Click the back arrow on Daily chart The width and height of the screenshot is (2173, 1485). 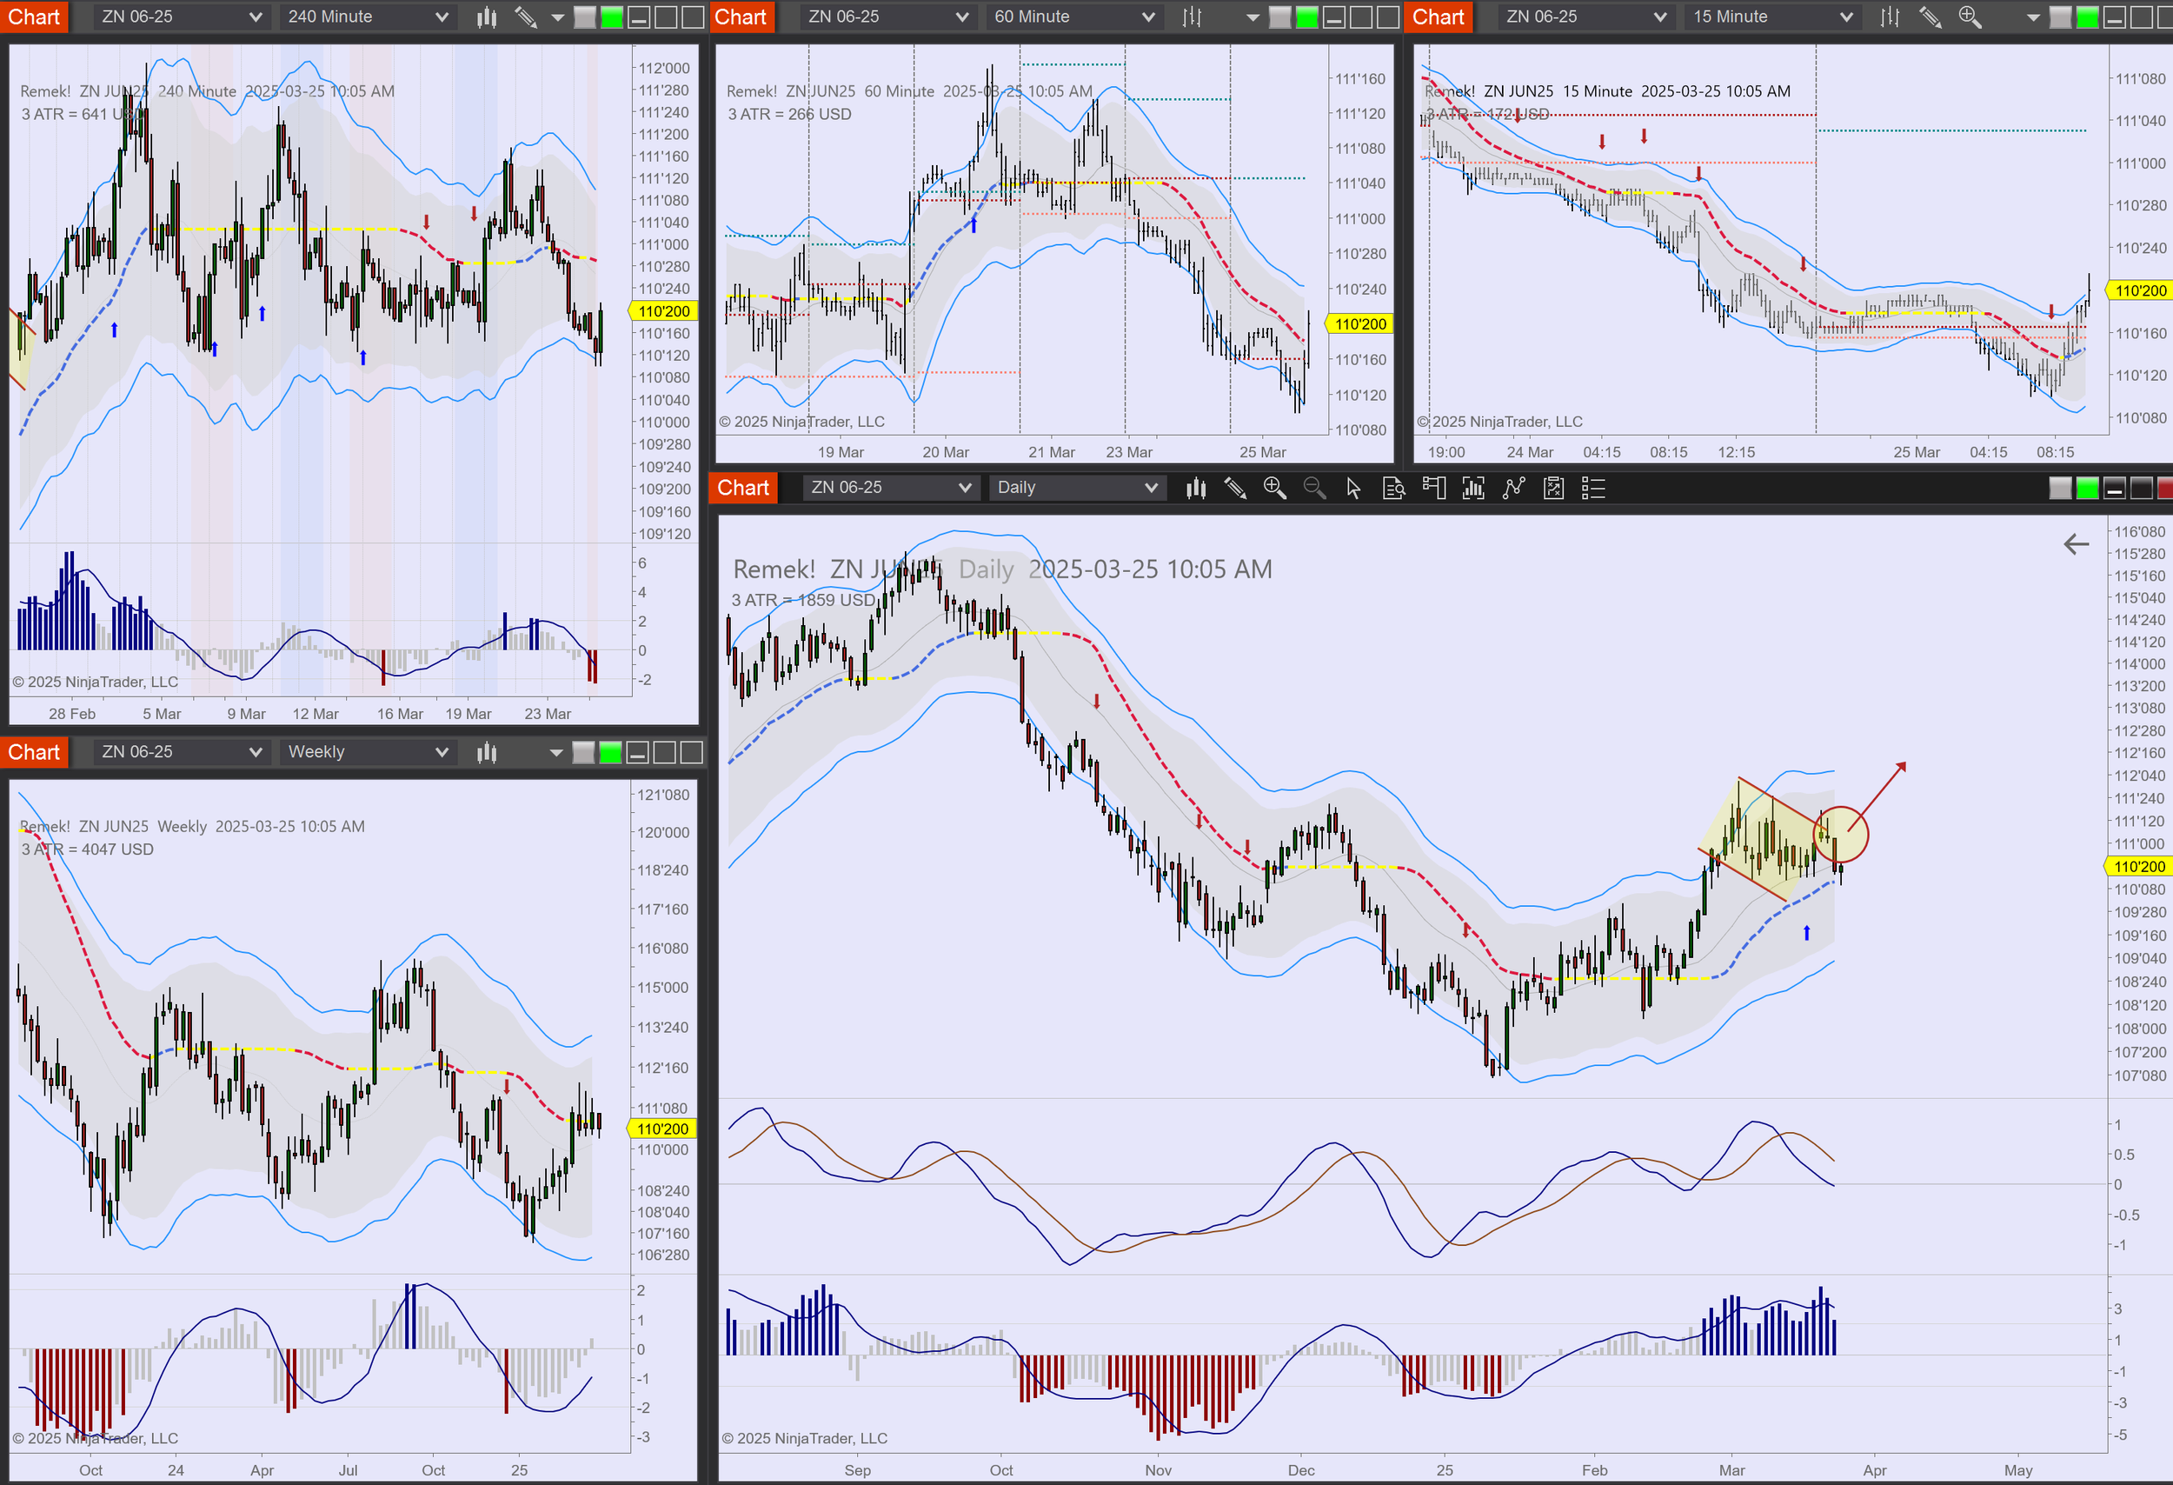click(2076, 544)
